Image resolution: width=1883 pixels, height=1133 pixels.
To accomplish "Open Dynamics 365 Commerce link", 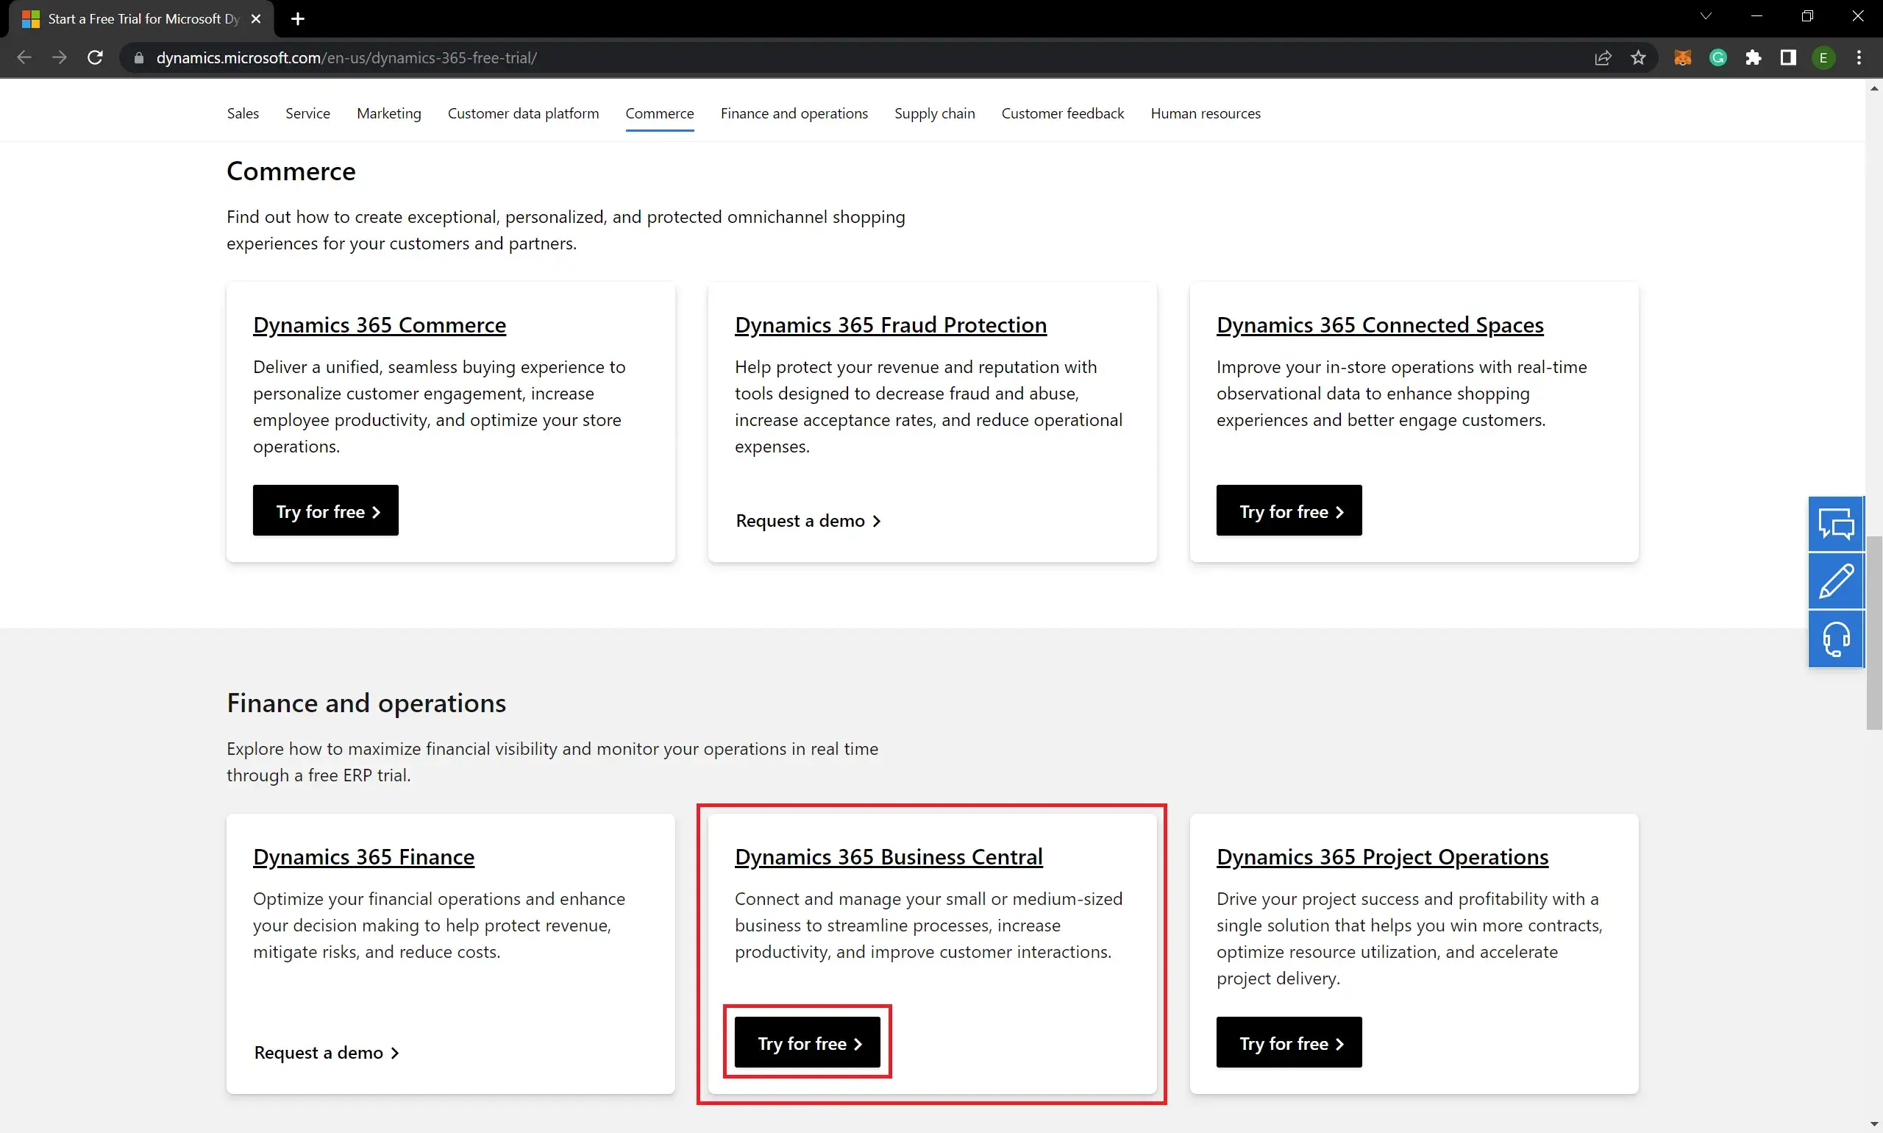I will (x=380, y=325).
